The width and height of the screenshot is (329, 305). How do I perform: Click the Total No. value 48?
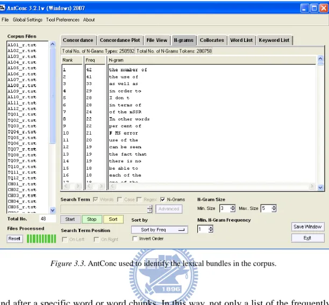coord(47,219)
